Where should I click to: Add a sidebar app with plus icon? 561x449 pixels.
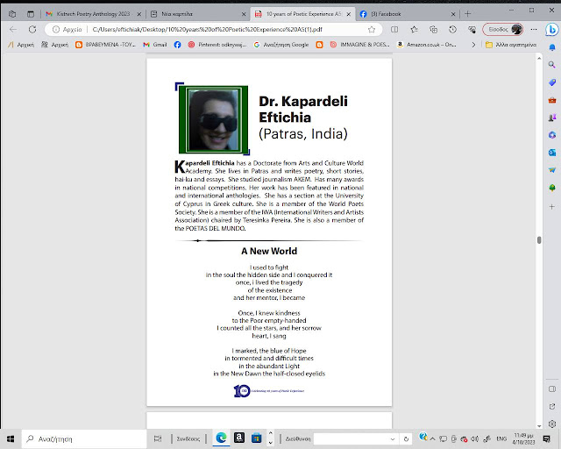(552, 207)
